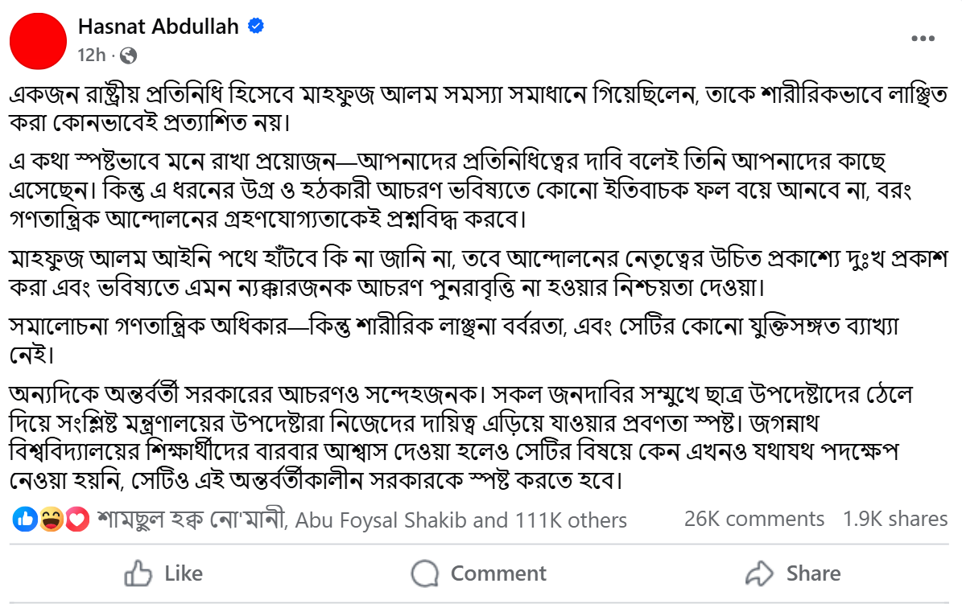View the 1.9K shares list
This screenshot has height=604, width=962.
894,519
